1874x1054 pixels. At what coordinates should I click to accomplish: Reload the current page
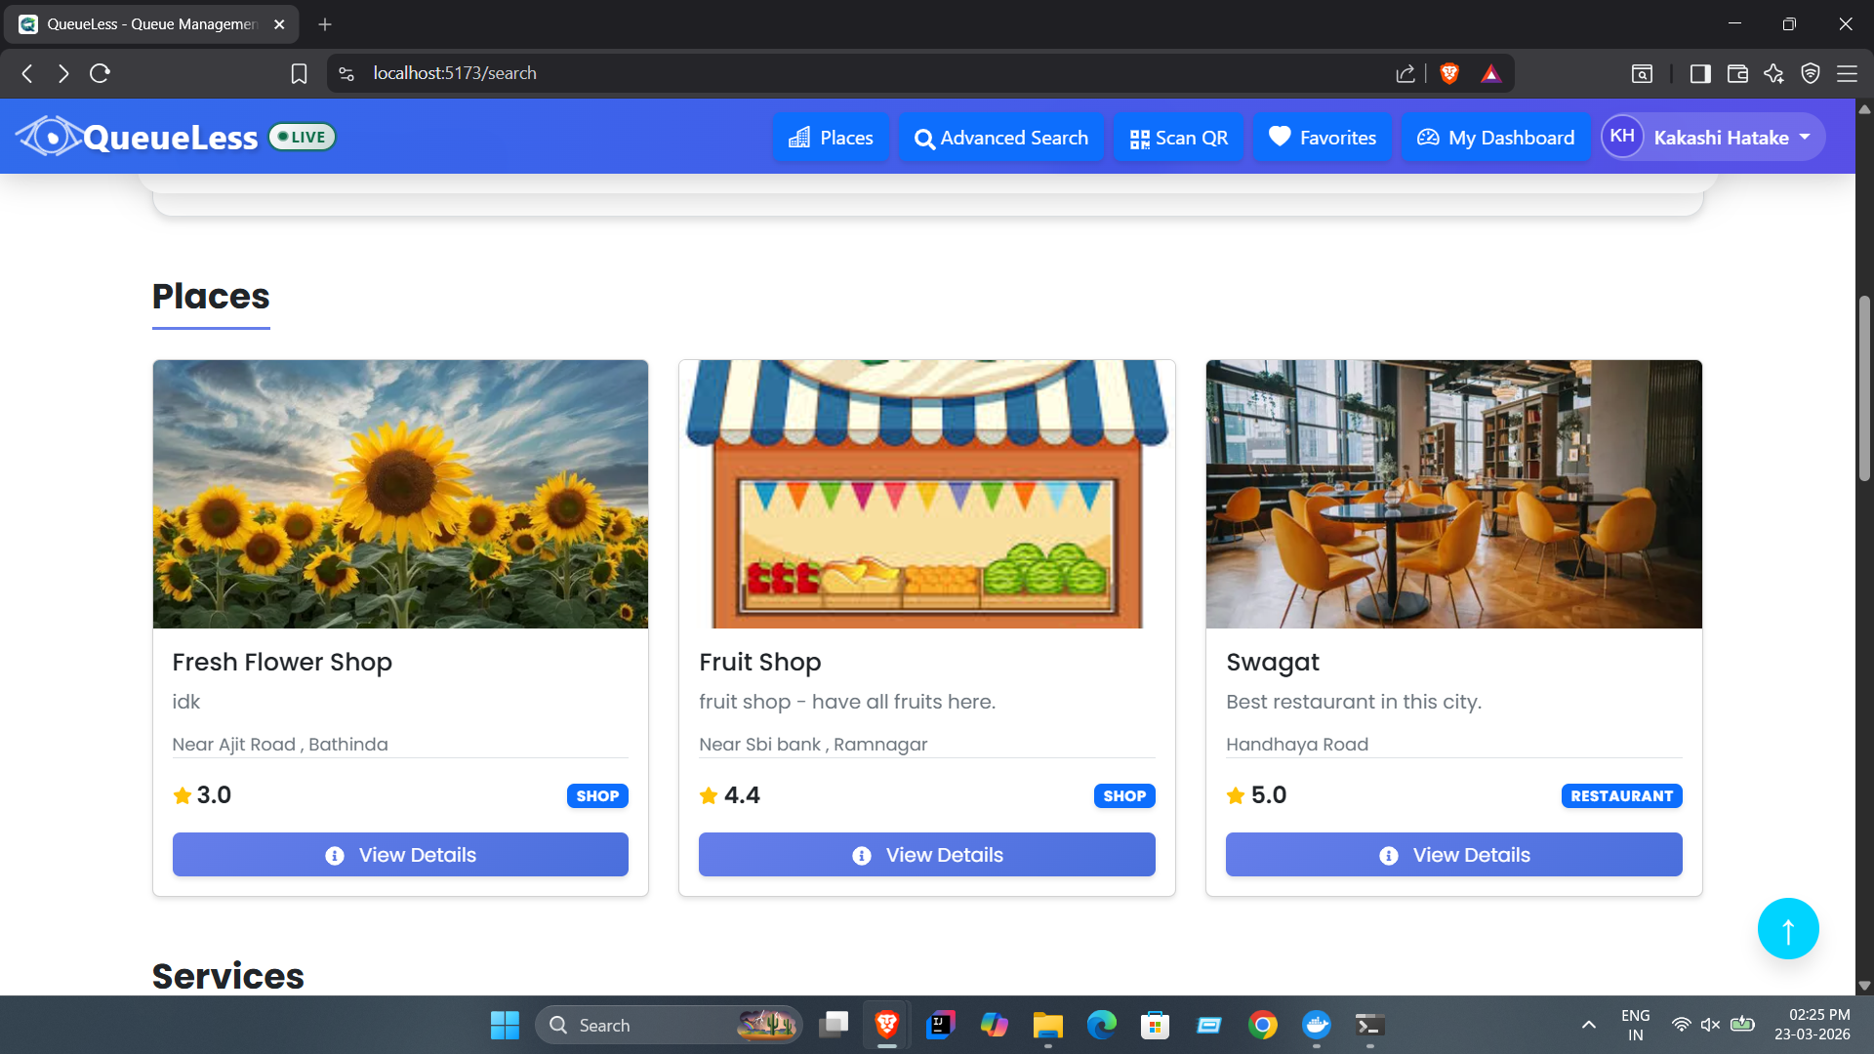tap(100, 73)
